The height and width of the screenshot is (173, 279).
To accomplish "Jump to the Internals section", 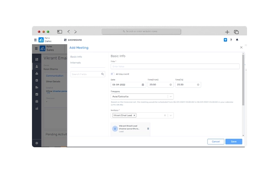I will (x=76, y=63).
